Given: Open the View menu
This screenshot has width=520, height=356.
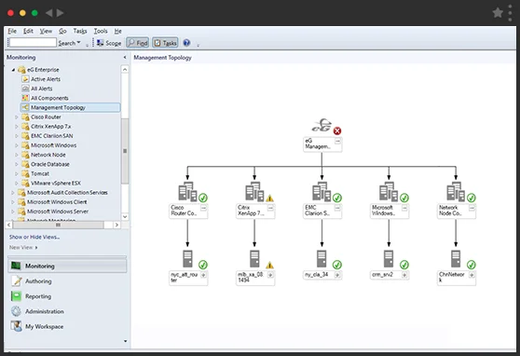Looking at the screenshot, I should click(46, 31).
